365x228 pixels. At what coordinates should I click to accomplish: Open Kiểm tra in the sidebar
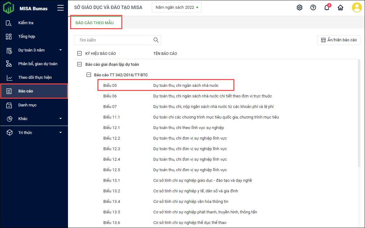click(x=26, y=23)
